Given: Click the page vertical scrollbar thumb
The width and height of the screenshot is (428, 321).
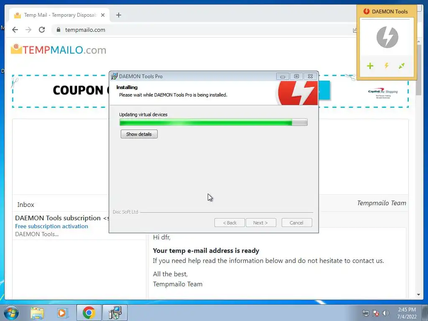Looking at the screenshot, I should tap(418, 70).
